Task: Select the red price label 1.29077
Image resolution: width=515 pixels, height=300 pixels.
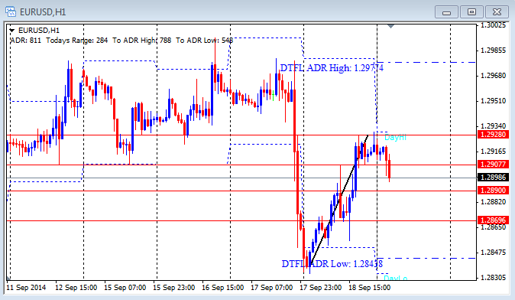Action: [x=493, y=164]
